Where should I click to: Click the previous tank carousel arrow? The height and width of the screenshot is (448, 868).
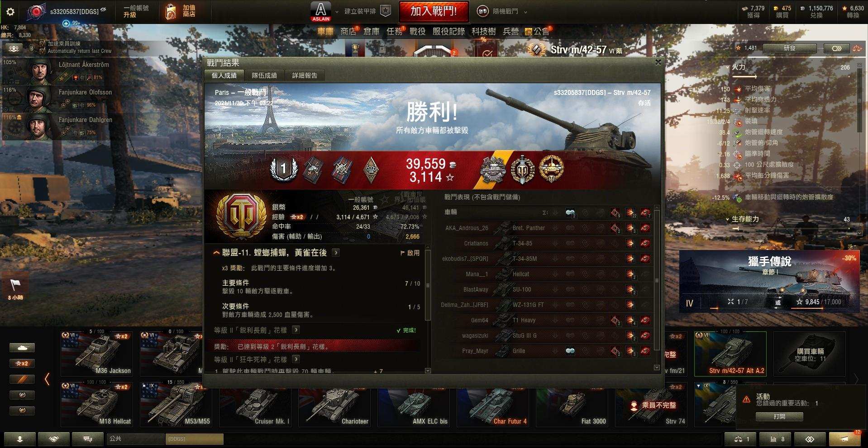pyautogui.click(x=47, y=379)
